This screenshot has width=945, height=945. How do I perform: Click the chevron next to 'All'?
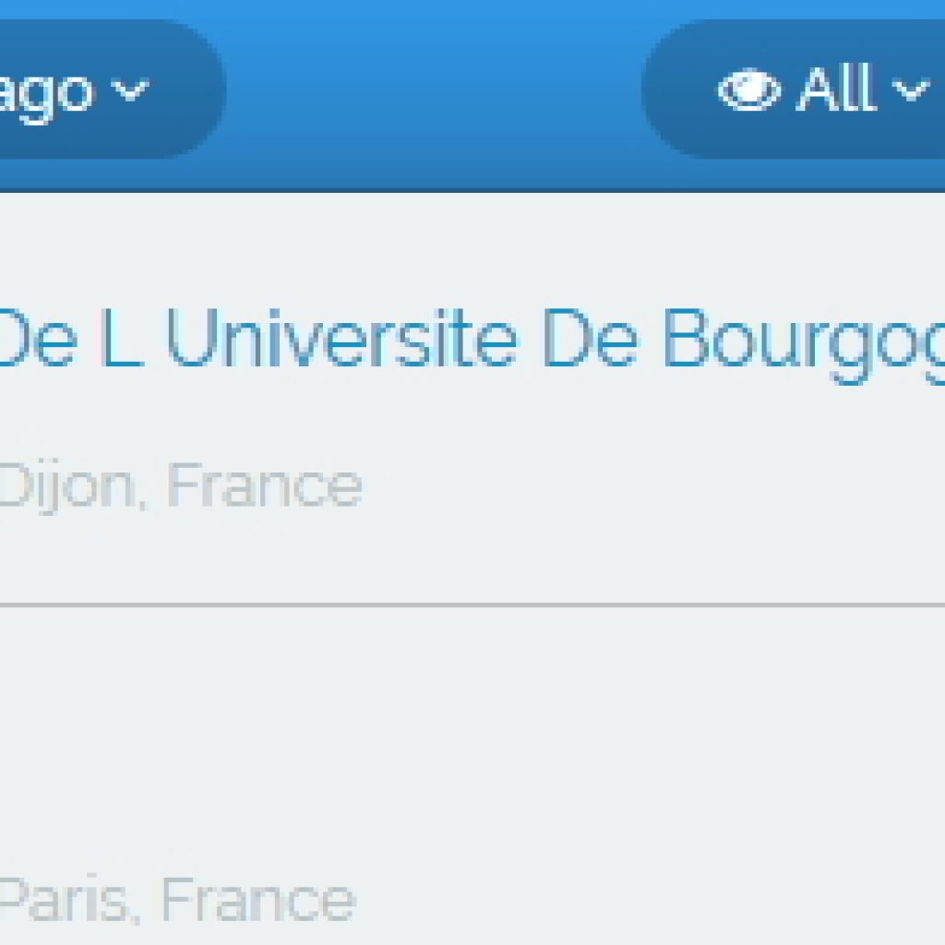(910, 91)
